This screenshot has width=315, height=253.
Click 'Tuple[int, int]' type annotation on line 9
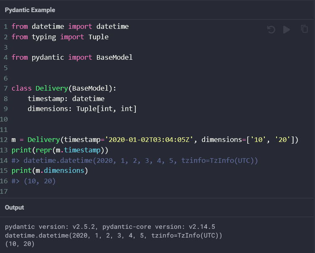[x=106, y=109]
